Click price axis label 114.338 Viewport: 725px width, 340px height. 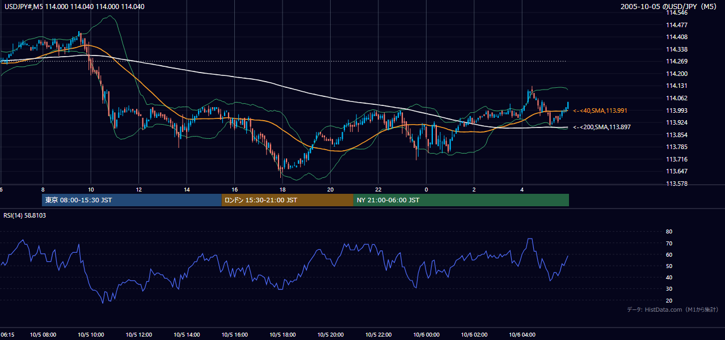click(x=676, y=49)
